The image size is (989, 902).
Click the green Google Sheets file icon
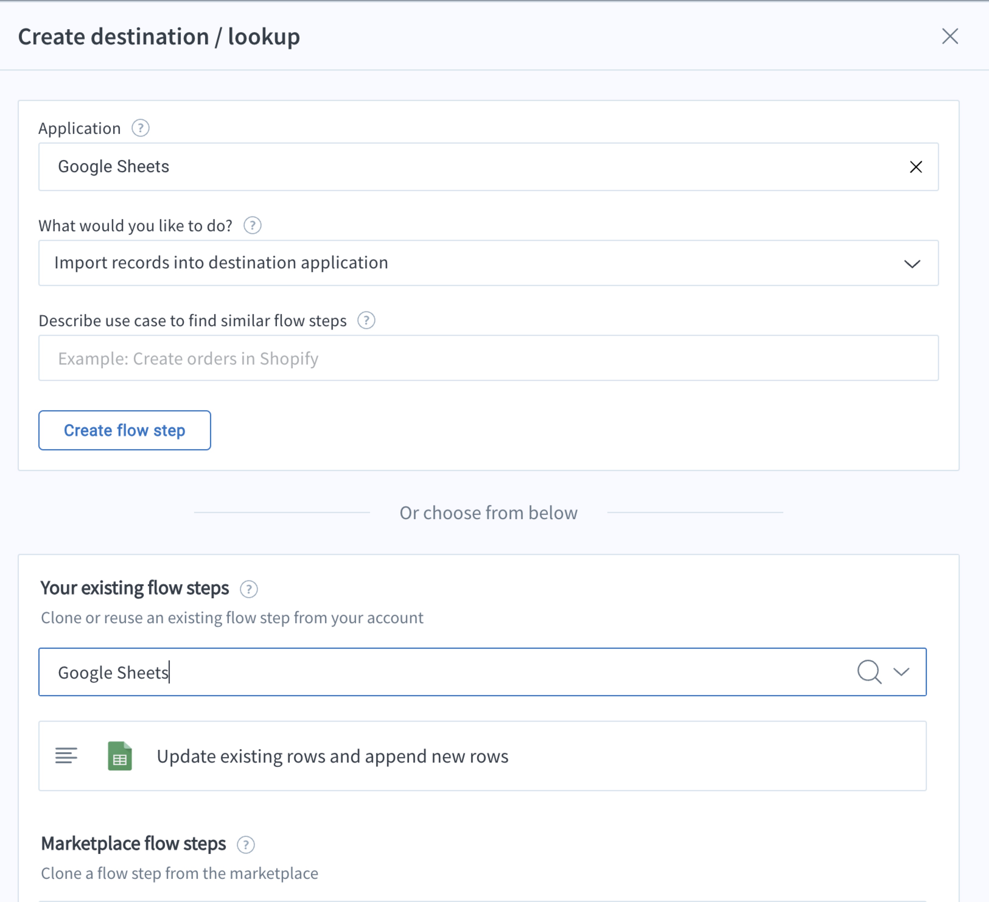click(120, 756)
